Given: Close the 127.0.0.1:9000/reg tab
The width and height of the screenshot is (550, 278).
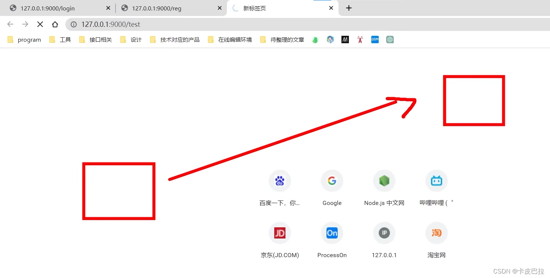Looking at the screenshot, I should click(219, 8).
